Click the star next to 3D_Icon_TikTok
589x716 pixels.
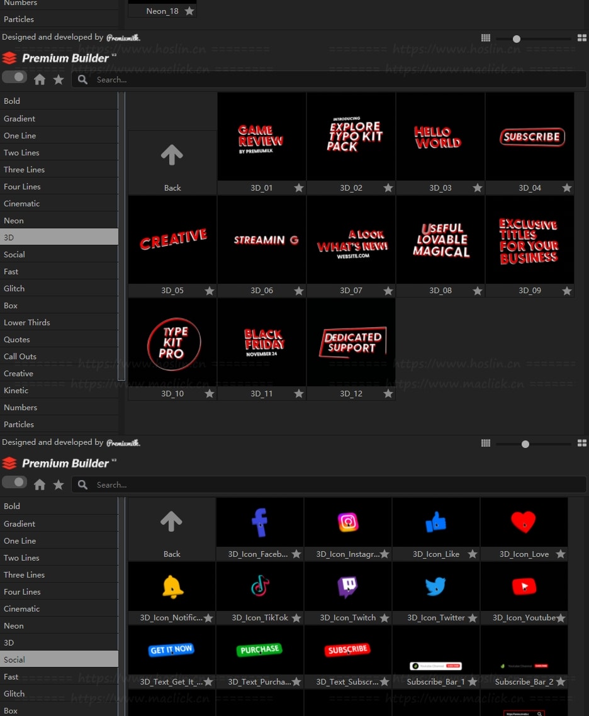coord(296,618)
